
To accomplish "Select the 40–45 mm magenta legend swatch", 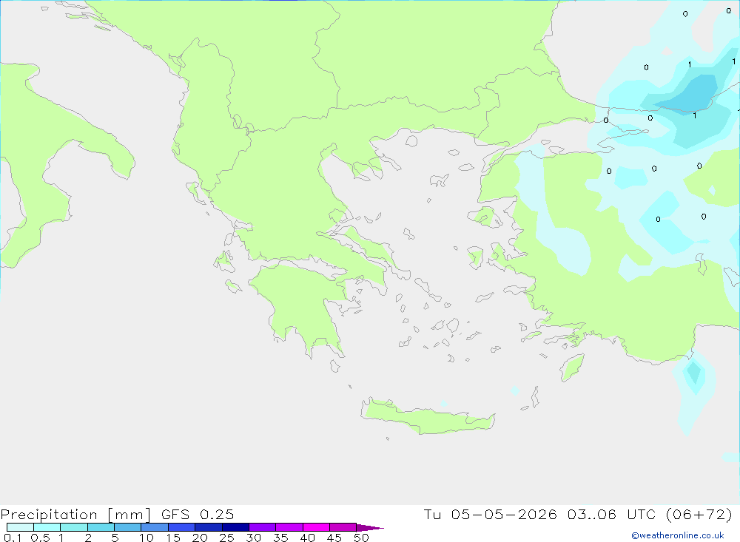I will (x=316, y=527).
